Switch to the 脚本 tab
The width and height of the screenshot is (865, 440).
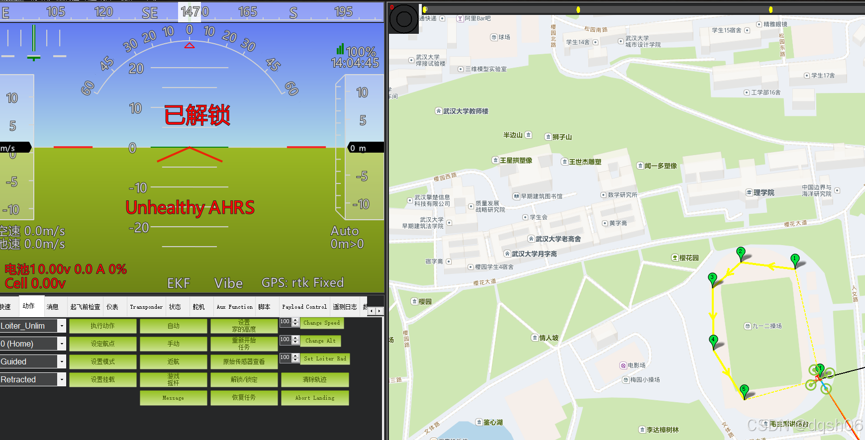[x=264, y=307]
